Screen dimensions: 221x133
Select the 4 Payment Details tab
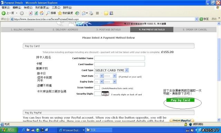coord(152,29)
